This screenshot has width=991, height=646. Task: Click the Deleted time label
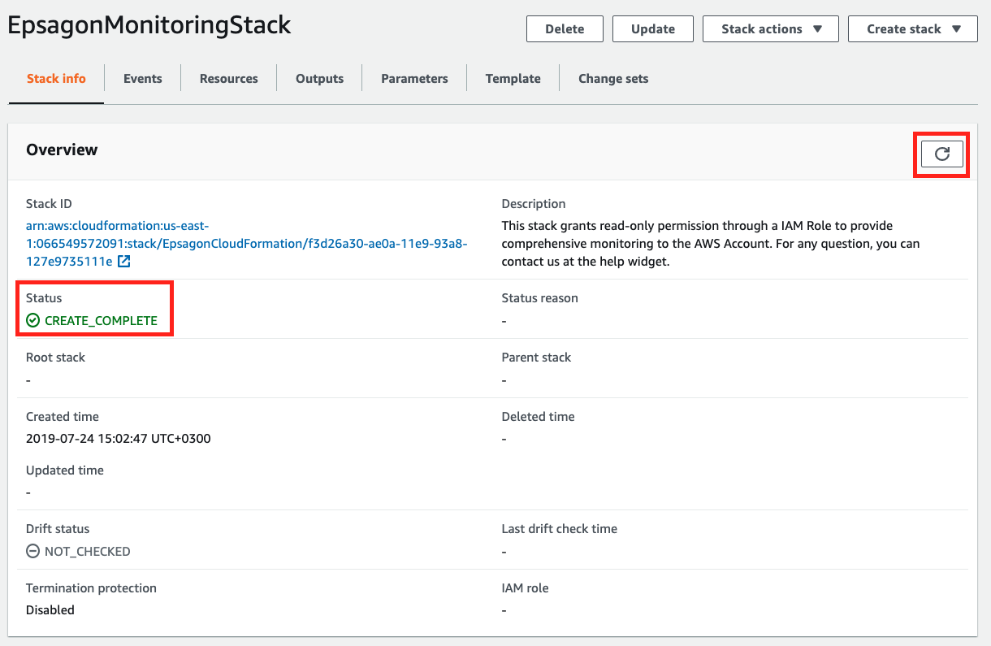pos(539,417)
